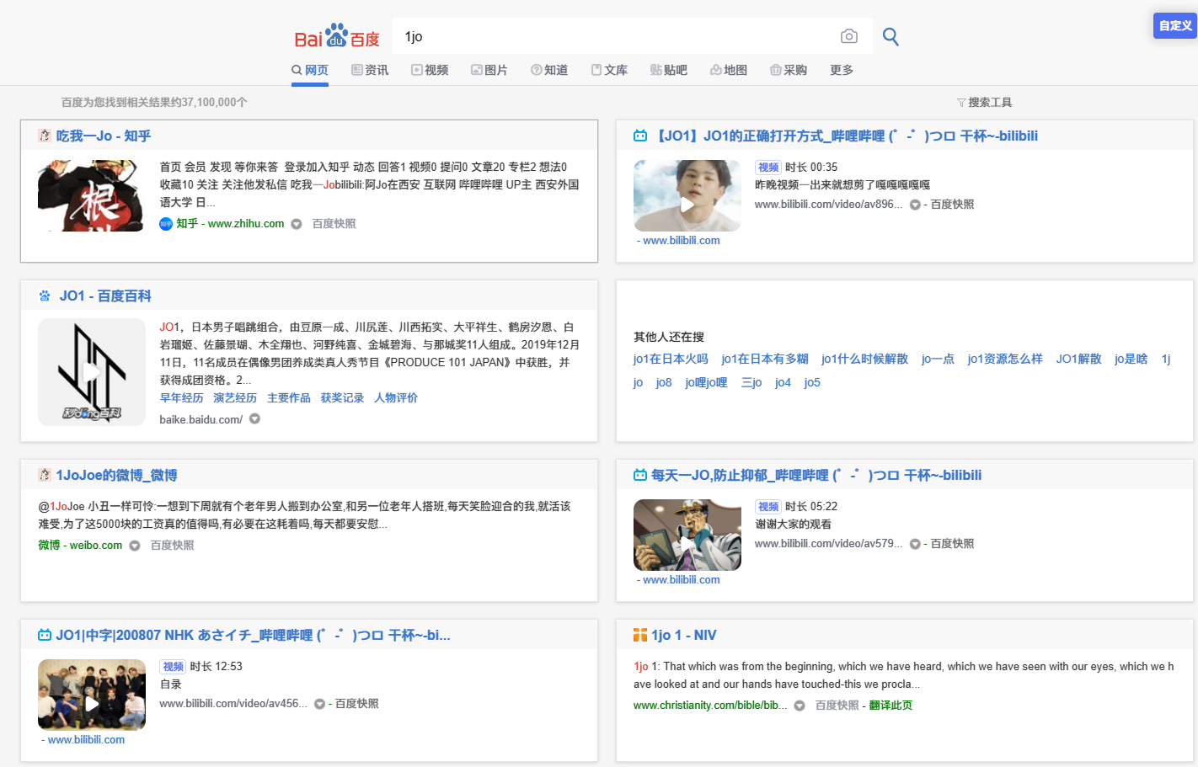1198x767 pixels.
Task: Search related query jo哩jo哩
Action: pyautogui.click(x=706, y=382)
